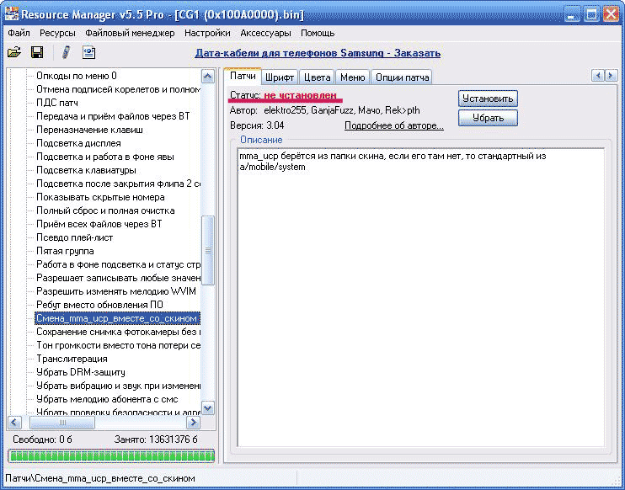This screenshot has width=625, height=490.
Task: Click tree list scroll up arrow
Action: pyautogui.click(x=208, y=76)
